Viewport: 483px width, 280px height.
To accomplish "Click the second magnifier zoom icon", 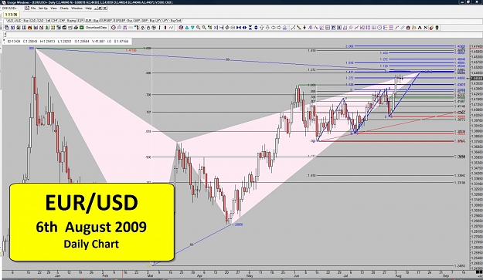I will click(203, 28).
